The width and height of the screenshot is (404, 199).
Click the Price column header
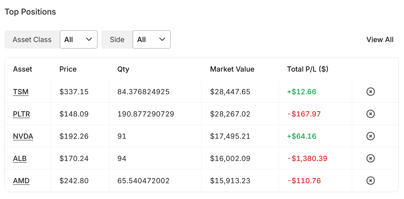tap(68, 69)
